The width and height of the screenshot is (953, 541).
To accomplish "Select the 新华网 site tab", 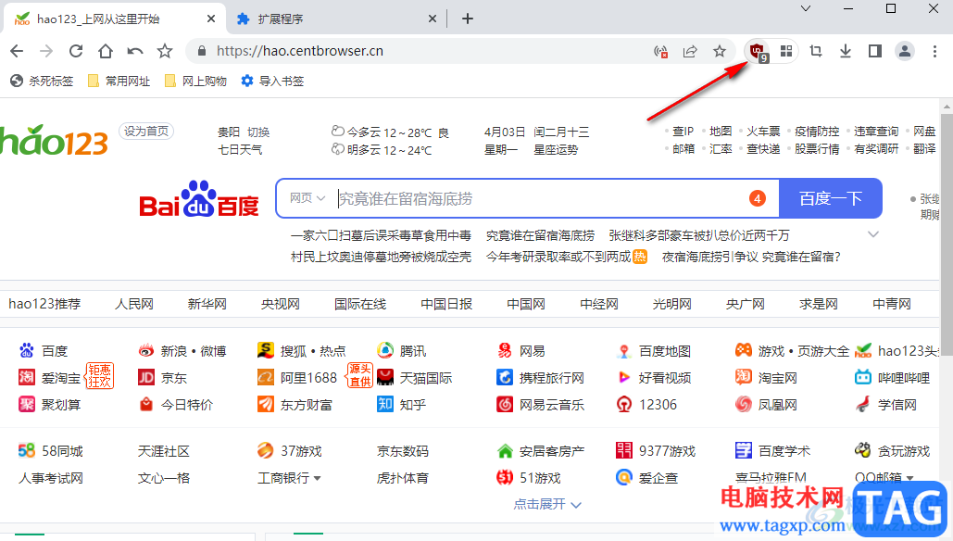I will coord(207,304).
